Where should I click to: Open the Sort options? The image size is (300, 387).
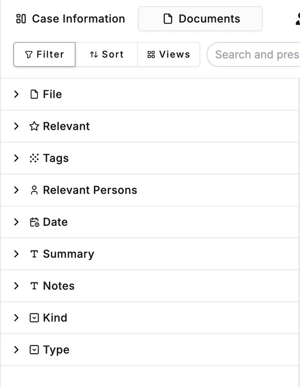pos(106,54)
